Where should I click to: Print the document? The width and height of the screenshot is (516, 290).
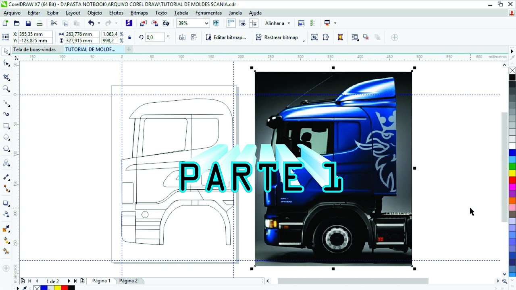[x=39, y=23]
